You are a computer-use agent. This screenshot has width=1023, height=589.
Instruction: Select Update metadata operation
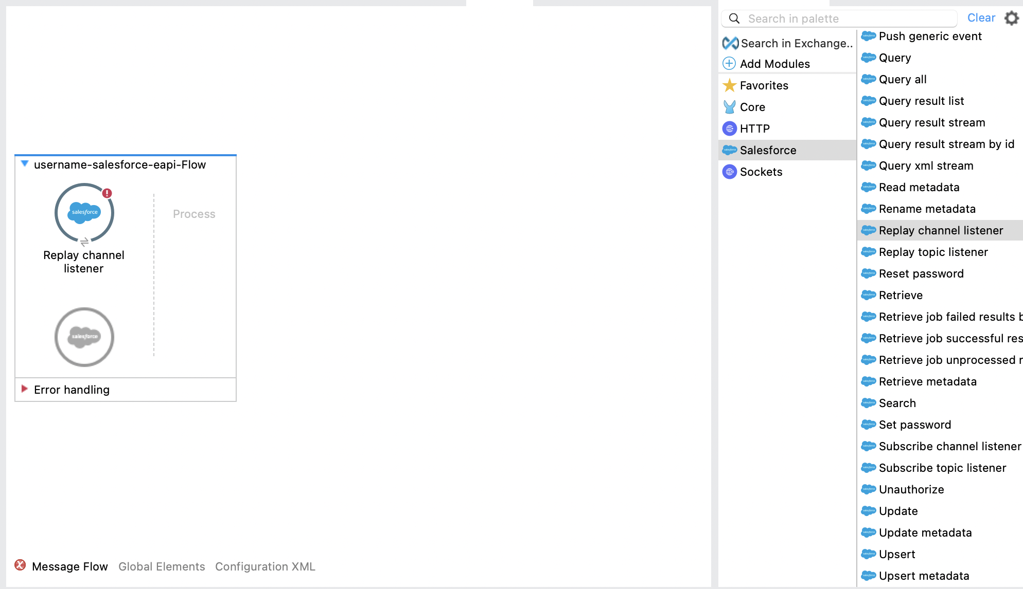(940, 532)
